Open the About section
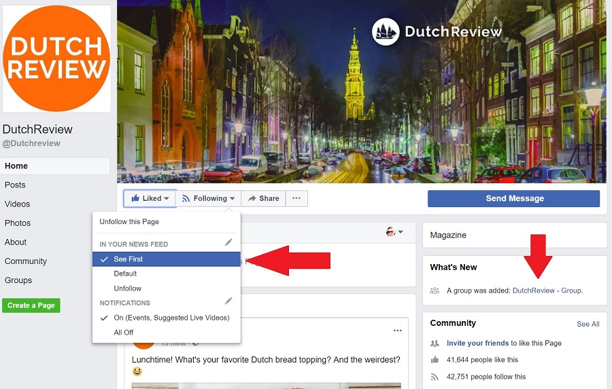This screenshot has height=389, width=612. coord(16,242)
